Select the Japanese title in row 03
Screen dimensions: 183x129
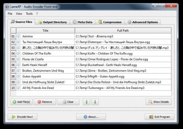tap(45, 48)
